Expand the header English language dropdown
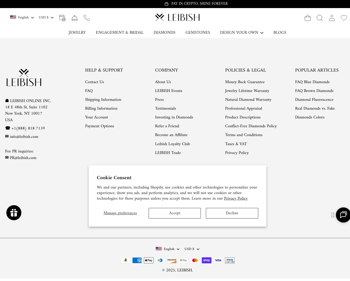Image resolution: width=350 pixels, height=281 pixels. point(22,17)
